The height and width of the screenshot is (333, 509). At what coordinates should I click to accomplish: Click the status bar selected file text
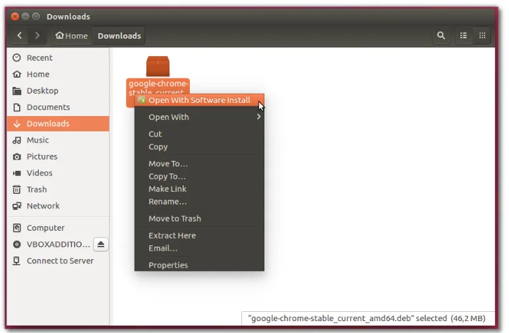(367, 318)
